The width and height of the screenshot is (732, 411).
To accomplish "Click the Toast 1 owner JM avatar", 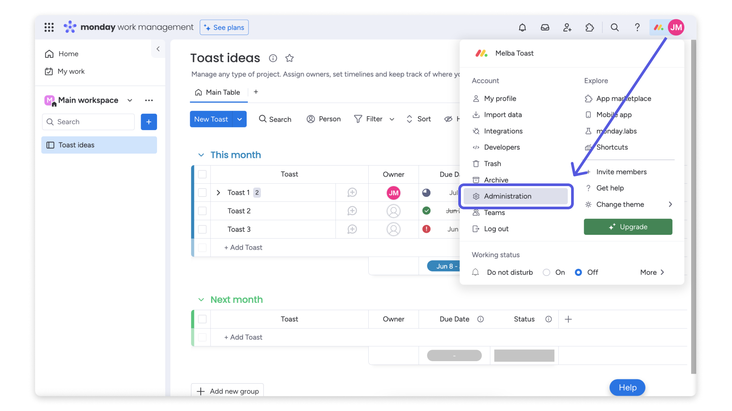I will pyautogui.click(x=393, y=193).
